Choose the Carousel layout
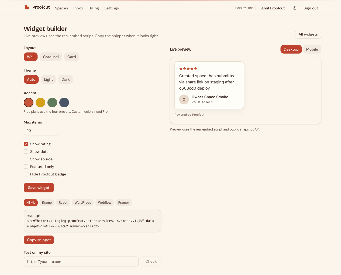The width and height of the screenshot is (341, 275). [x=51, y=57]
